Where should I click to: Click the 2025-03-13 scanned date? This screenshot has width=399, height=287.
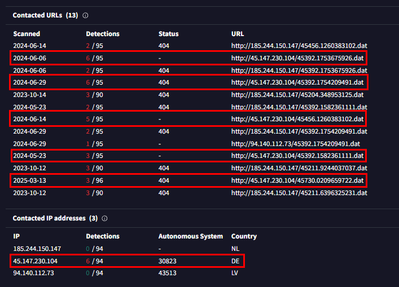coord(30,180)
